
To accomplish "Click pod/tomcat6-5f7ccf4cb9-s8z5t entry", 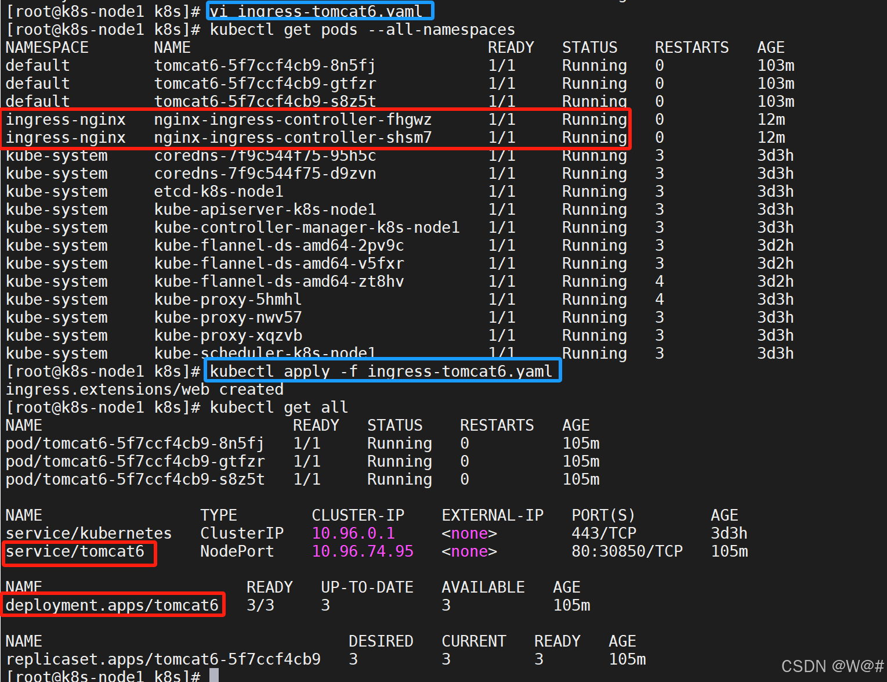I will [135, 479].
